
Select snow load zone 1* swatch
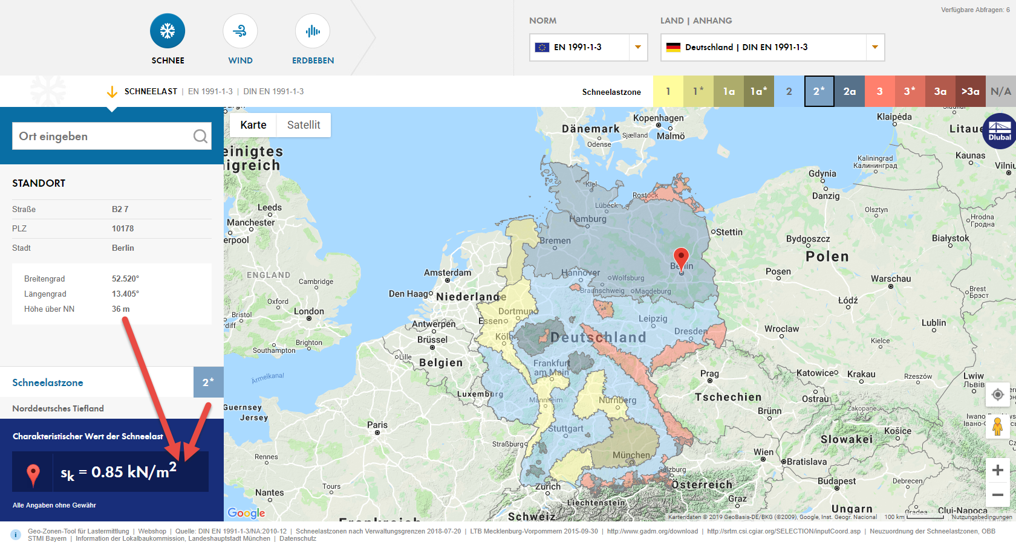point(698,91)
